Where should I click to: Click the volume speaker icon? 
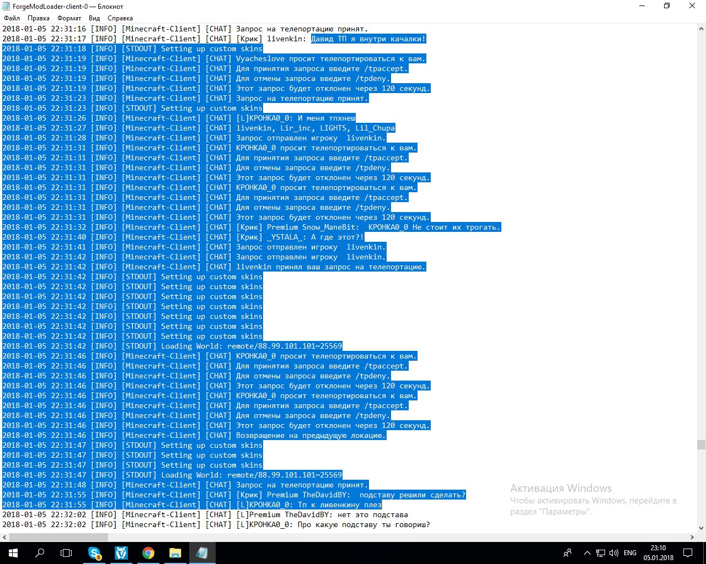coord(614,553)
